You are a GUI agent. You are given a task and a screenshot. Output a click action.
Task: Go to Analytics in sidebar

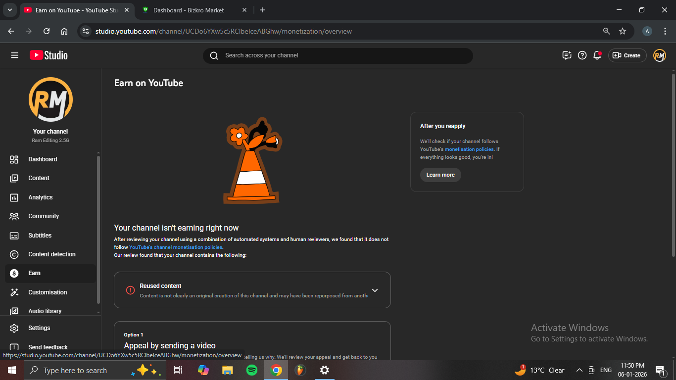[x=41, y=197]
